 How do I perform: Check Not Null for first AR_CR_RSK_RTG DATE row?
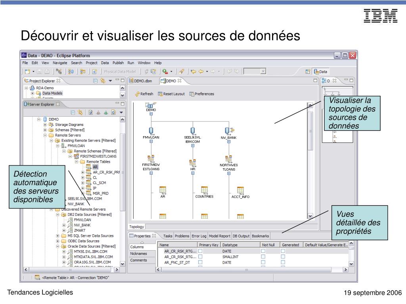(263, 251)
